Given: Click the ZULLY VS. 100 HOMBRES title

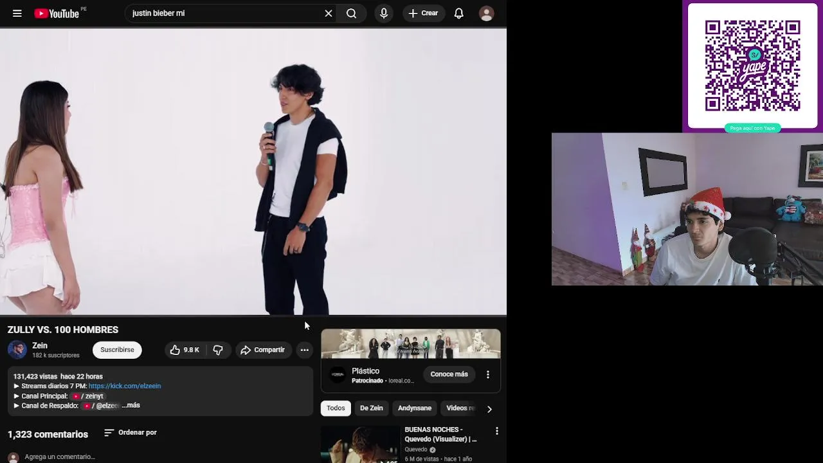Looking at the screenshot, I should [x=63, y=329].
